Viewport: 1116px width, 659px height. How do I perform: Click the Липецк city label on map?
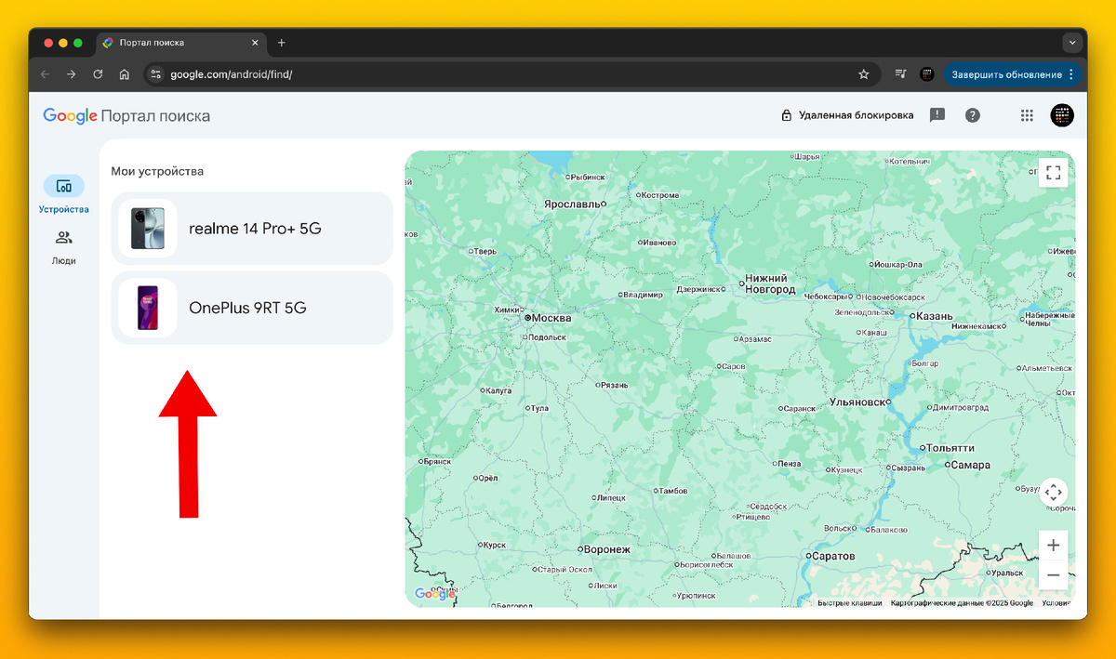tap(610, 498)
